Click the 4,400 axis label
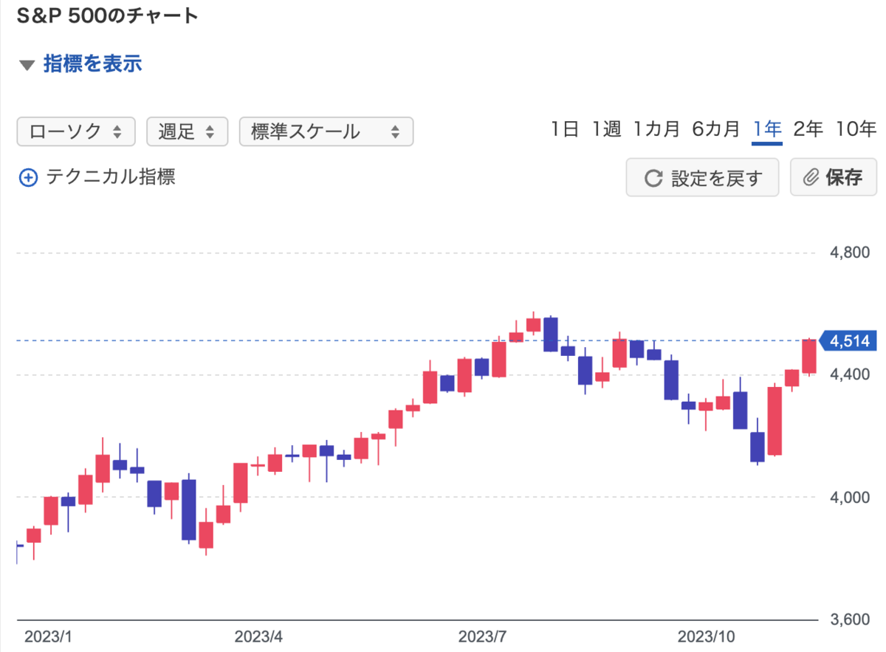Image resolution: width=886 pixels, height=652 pixels. (850, 375)
